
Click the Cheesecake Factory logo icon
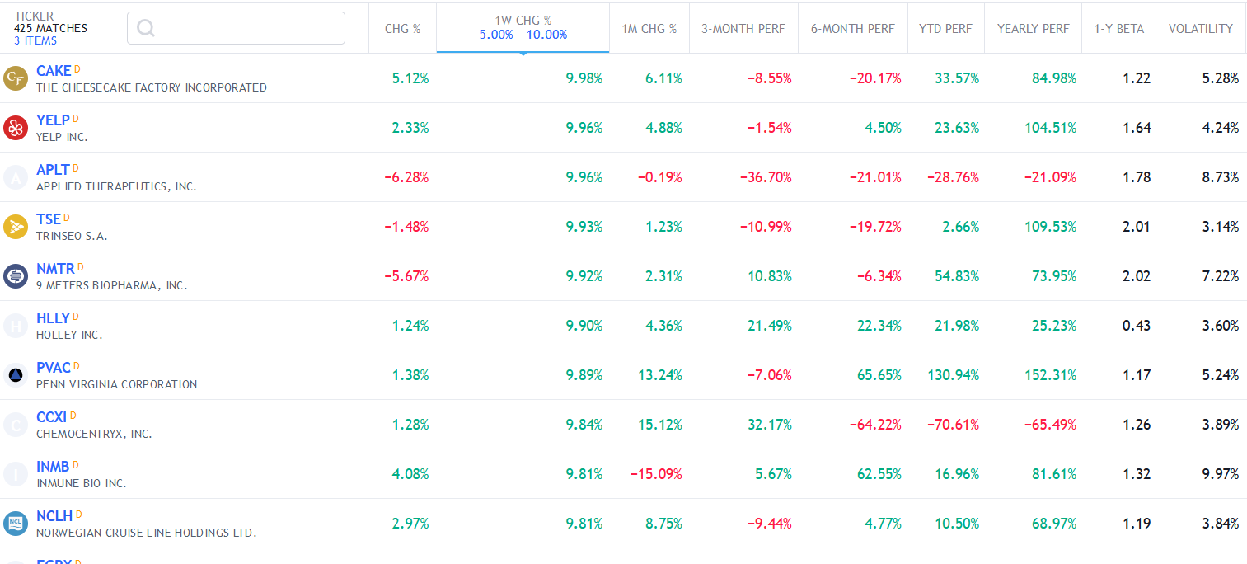click(16, 78)
